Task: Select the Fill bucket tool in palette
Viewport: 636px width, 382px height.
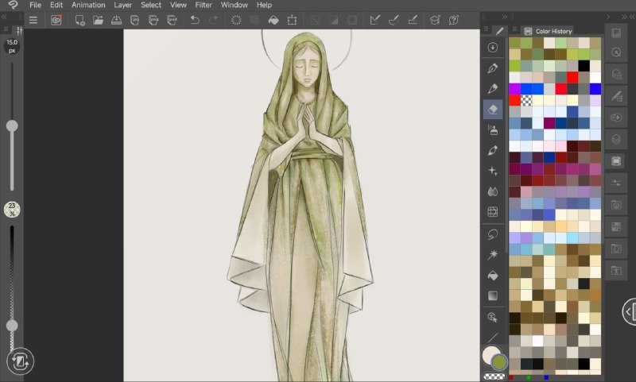Action: click(493, 276)
